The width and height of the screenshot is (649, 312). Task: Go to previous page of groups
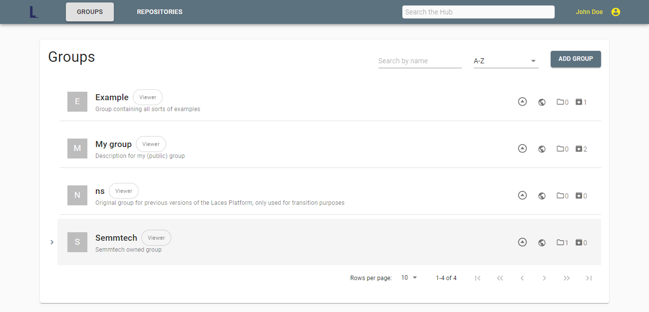coord(522,278)
